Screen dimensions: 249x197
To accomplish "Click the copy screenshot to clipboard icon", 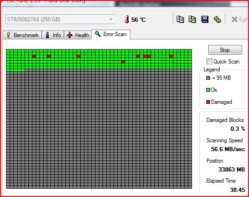I will (x=192, y=19).
